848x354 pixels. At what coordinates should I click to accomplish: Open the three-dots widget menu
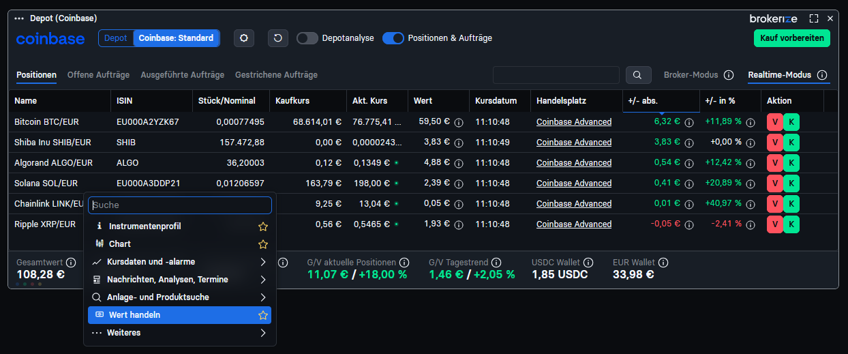pos(19,18)
